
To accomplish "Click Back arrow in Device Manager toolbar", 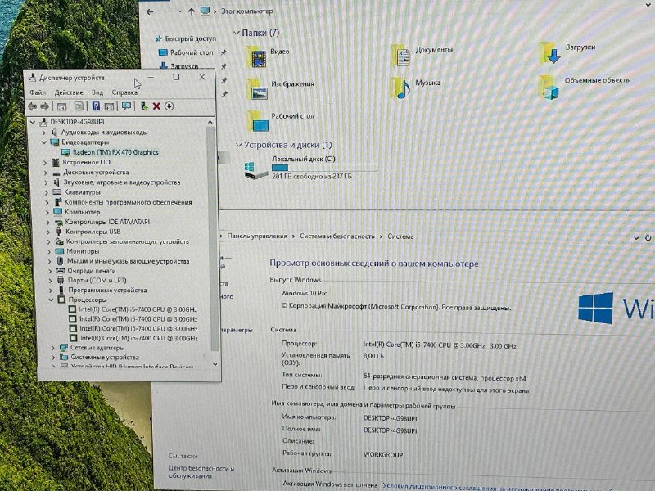I will 32,106.
